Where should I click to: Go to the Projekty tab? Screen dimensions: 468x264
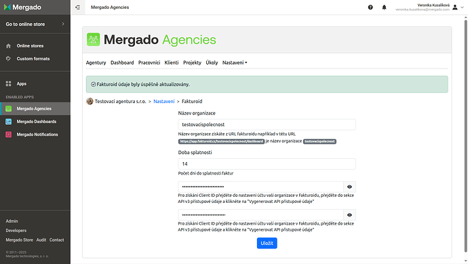pos(192,62)
